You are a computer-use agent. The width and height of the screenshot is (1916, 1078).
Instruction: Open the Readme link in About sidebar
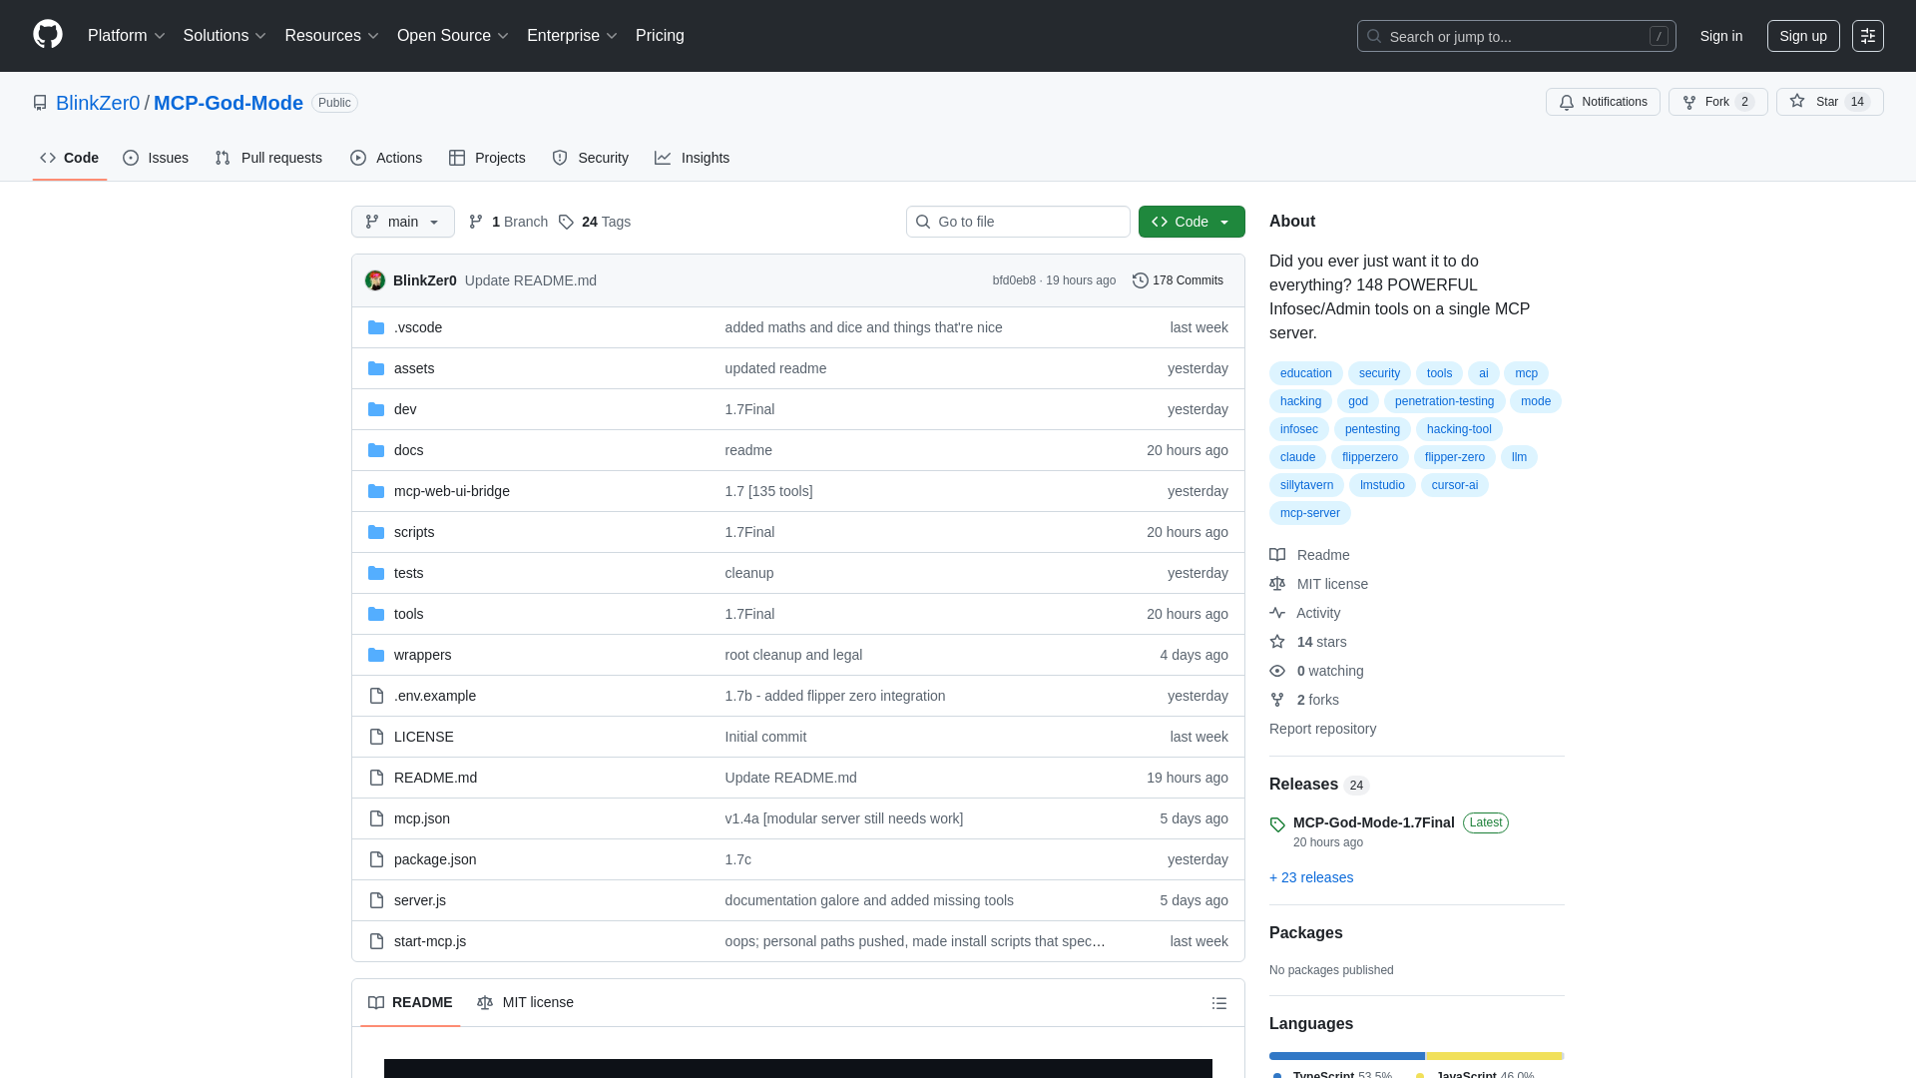click(1309, 555)
